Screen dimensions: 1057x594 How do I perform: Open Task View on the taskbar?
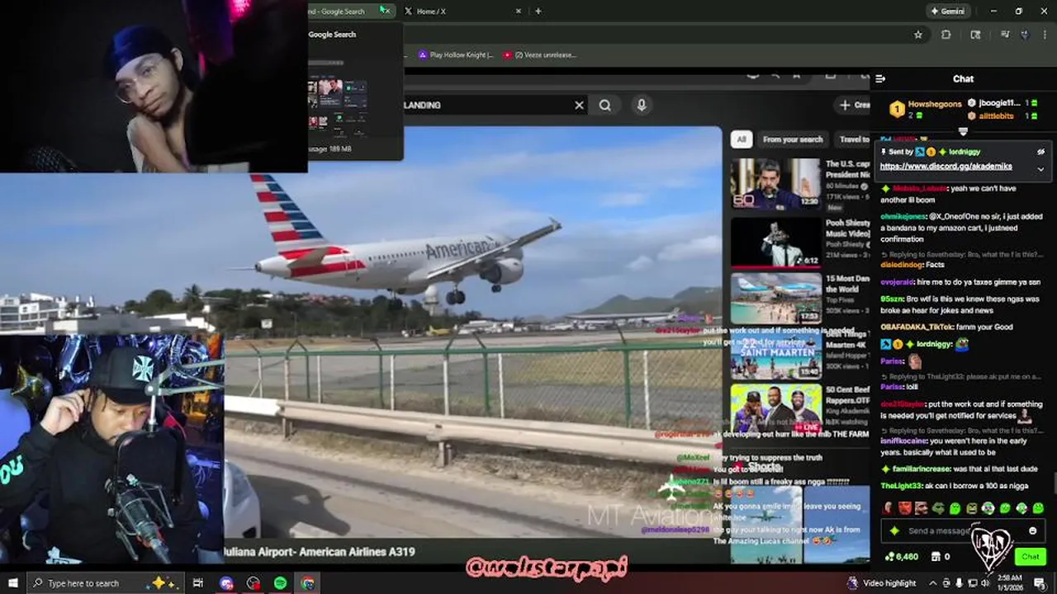198,583
